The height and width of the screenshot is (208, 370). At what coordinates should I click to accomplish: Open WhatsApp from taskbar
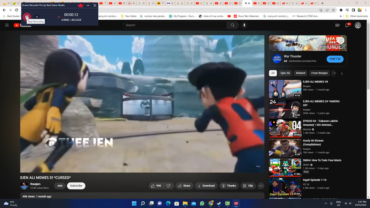click(202, 203)
